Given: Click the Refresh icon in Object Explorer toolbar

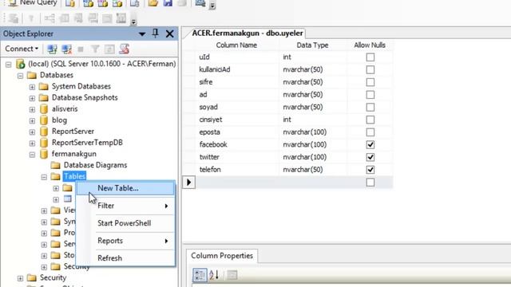Looking at the screenshot, I should coord(109,49).
